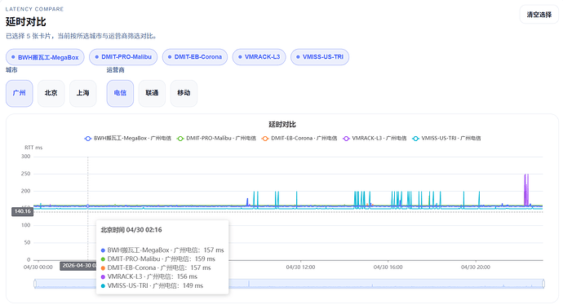Viewport: 563px width, 305px height.
Task: Click the data point marker at 02:16
Action: [87, 206]
